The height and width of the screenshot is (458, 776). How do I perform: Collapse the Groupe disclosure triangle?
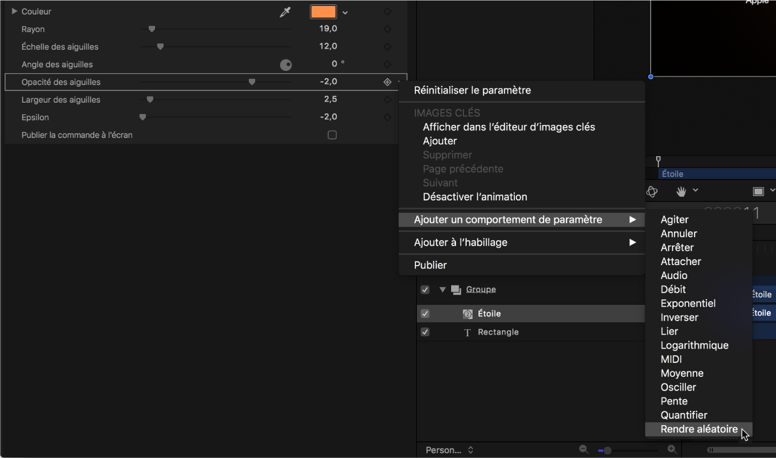coord(443,290)
